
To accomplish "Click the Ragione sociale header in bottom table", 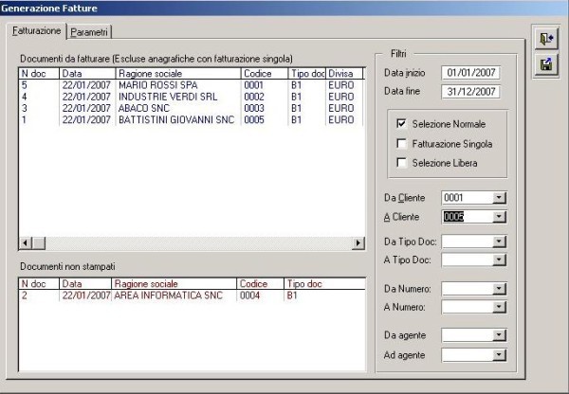I will tap(174, 284).
